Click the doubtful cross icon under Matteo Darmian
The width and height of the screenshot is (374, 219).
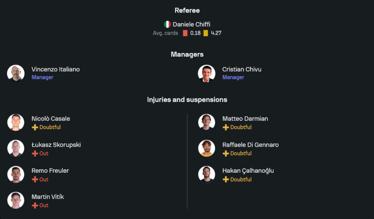coord(226,127)
